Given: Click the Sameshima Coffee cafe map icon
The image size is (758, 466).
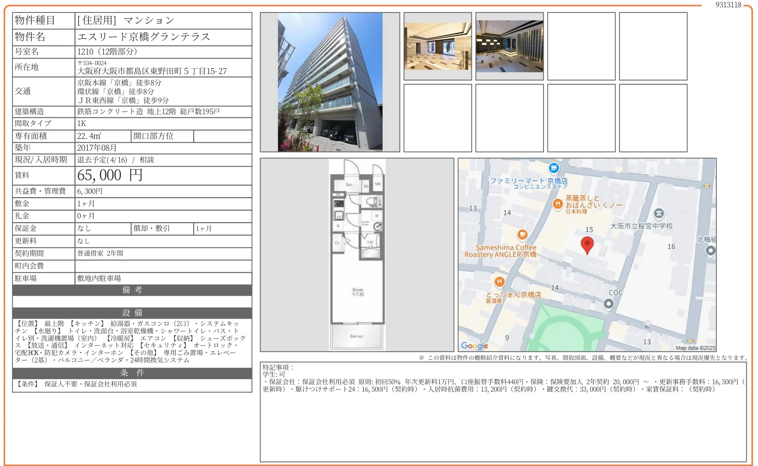Looking at the screenshot, I should (x=522, y=234).
